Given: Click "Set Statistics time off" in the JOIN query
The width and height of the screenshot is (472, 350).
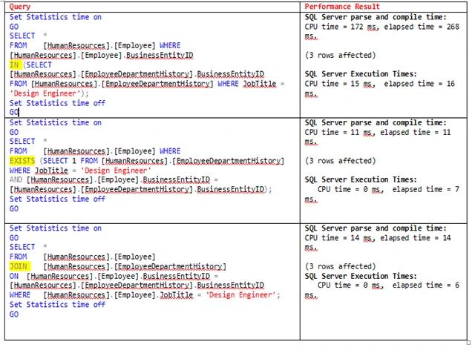Looking at the screenshot, I should (57, 305).
